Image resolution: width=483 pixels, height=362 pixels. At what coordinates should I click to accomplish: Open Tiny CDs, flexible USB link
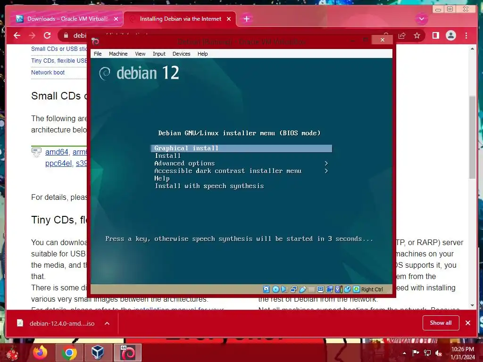click(59, 61)
